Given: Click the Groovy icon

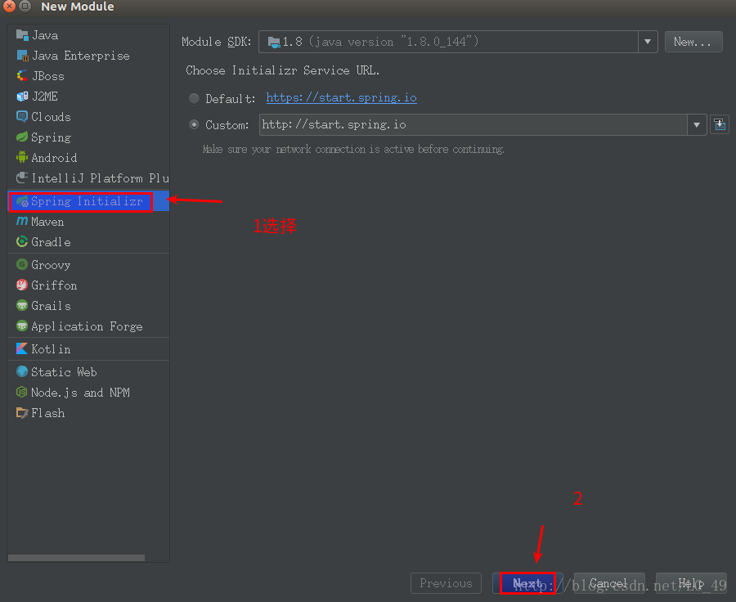Looking at the screenshot, I should pos(22,264).
